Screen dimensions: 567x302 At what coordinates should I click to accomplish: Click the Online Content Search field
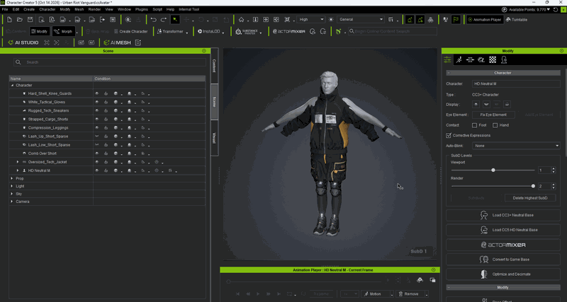393,31
